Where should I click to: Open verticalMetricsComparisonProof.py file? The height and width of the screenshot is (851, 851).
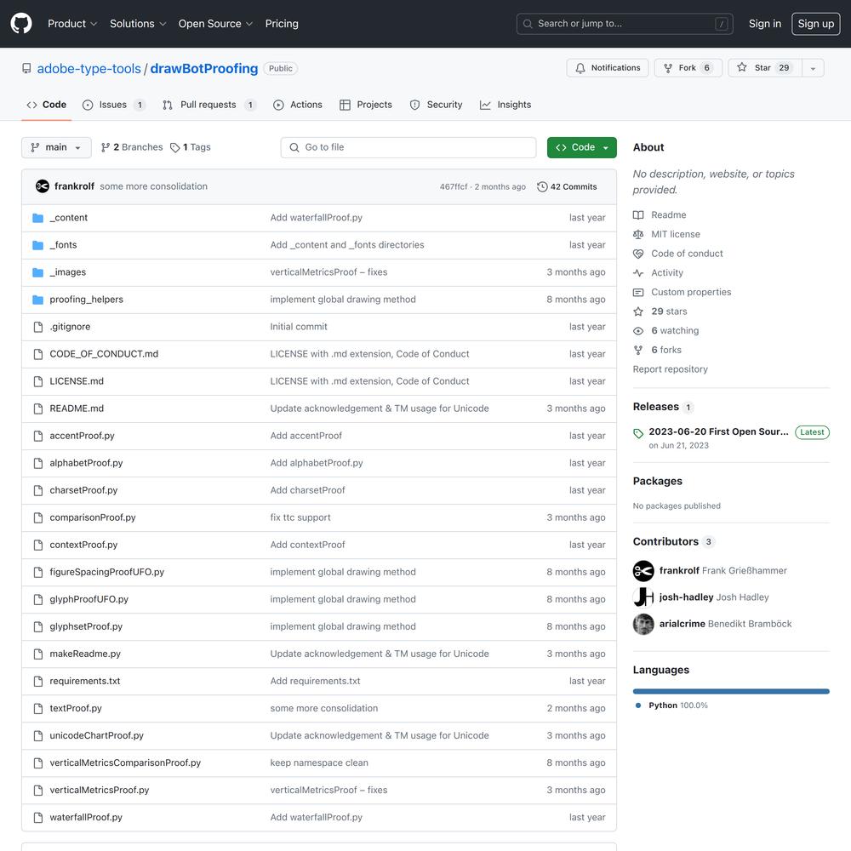125,762
